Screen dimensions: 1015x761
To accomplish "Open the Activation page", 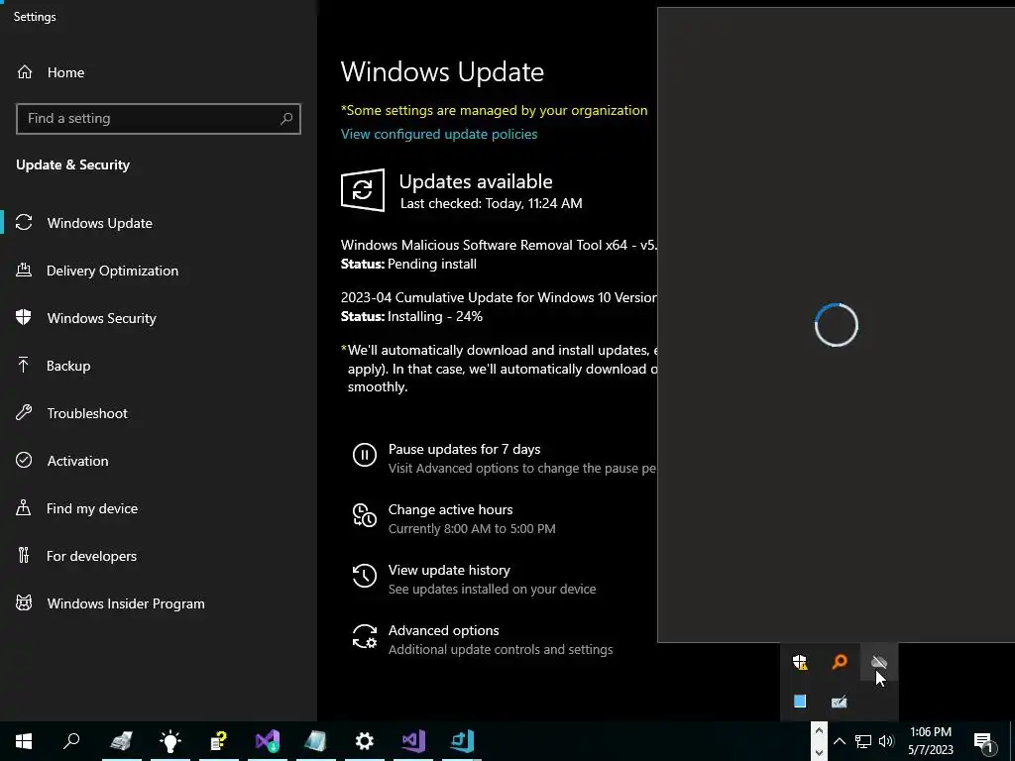I will [x=77, y=461].
